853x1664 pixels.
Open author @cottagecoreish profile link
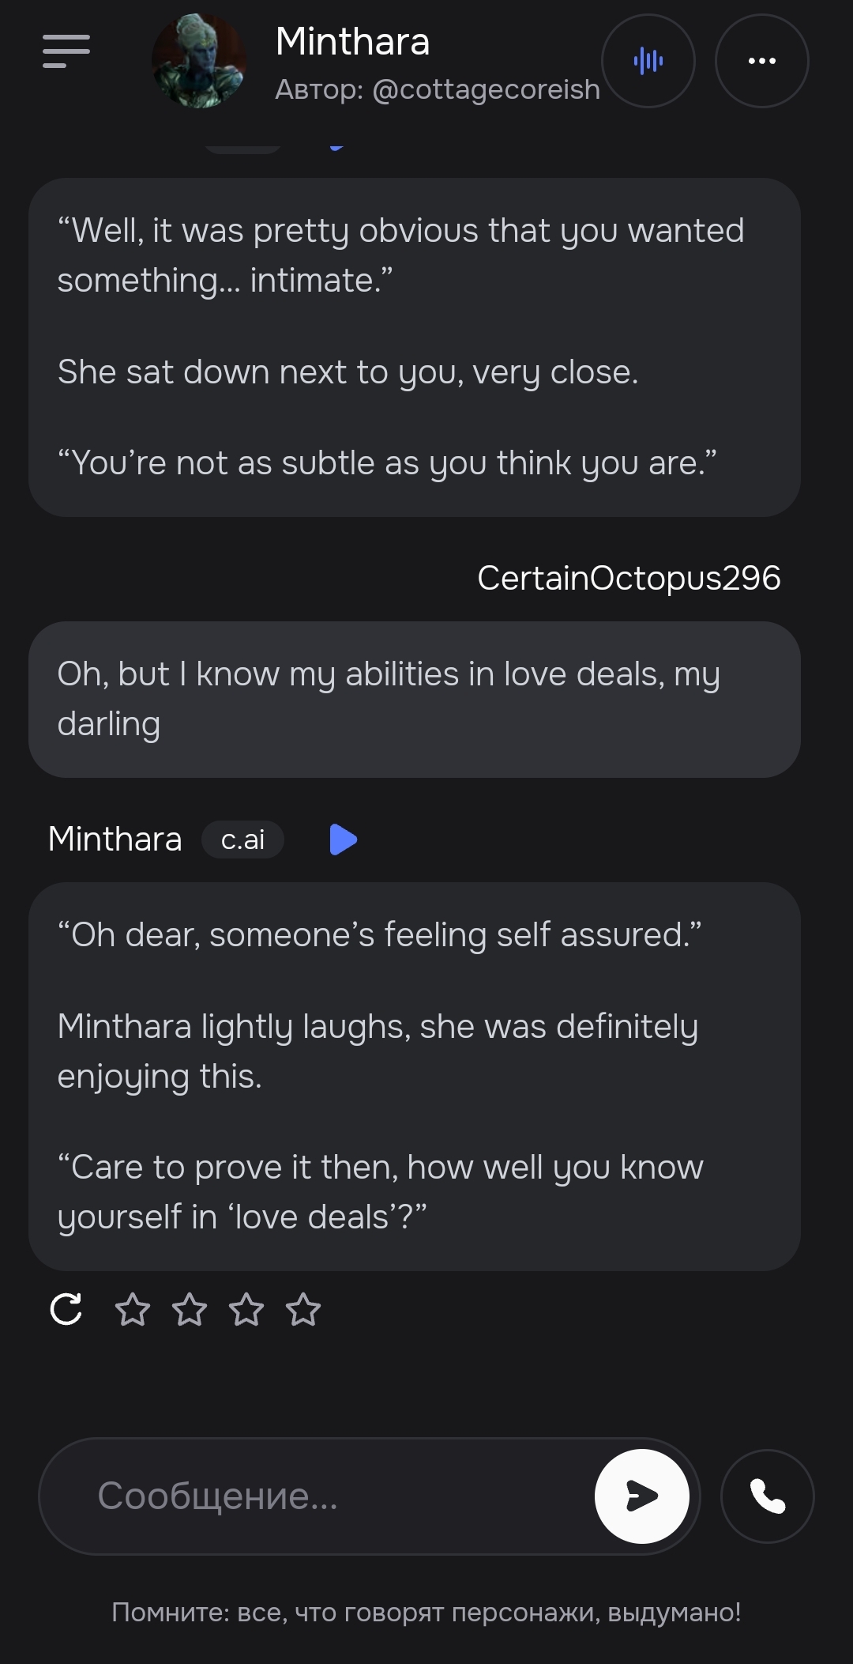click(x=485, y=90)
